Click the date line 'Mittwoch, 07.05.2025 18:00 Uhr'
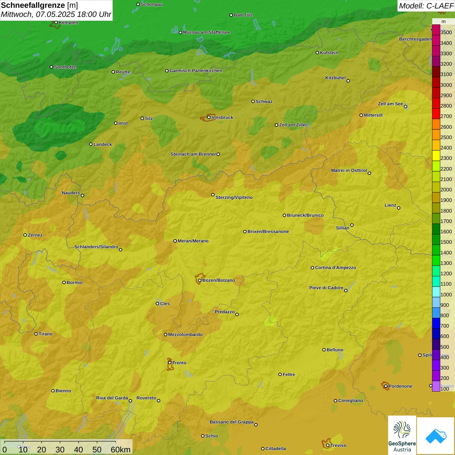Viewport: 455px width, 455px height. 56,14
